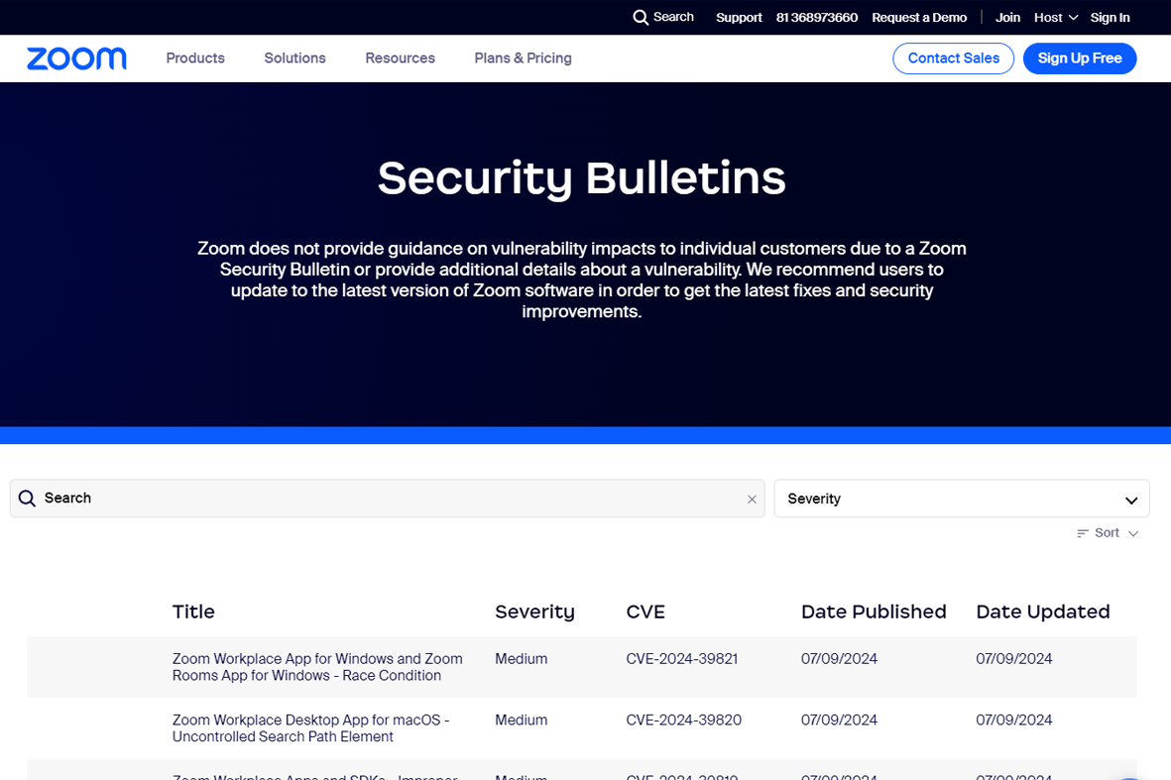This screenshot has height=780, width=1171.
Task: Click the CVE column header
Action: pos(645,613)
